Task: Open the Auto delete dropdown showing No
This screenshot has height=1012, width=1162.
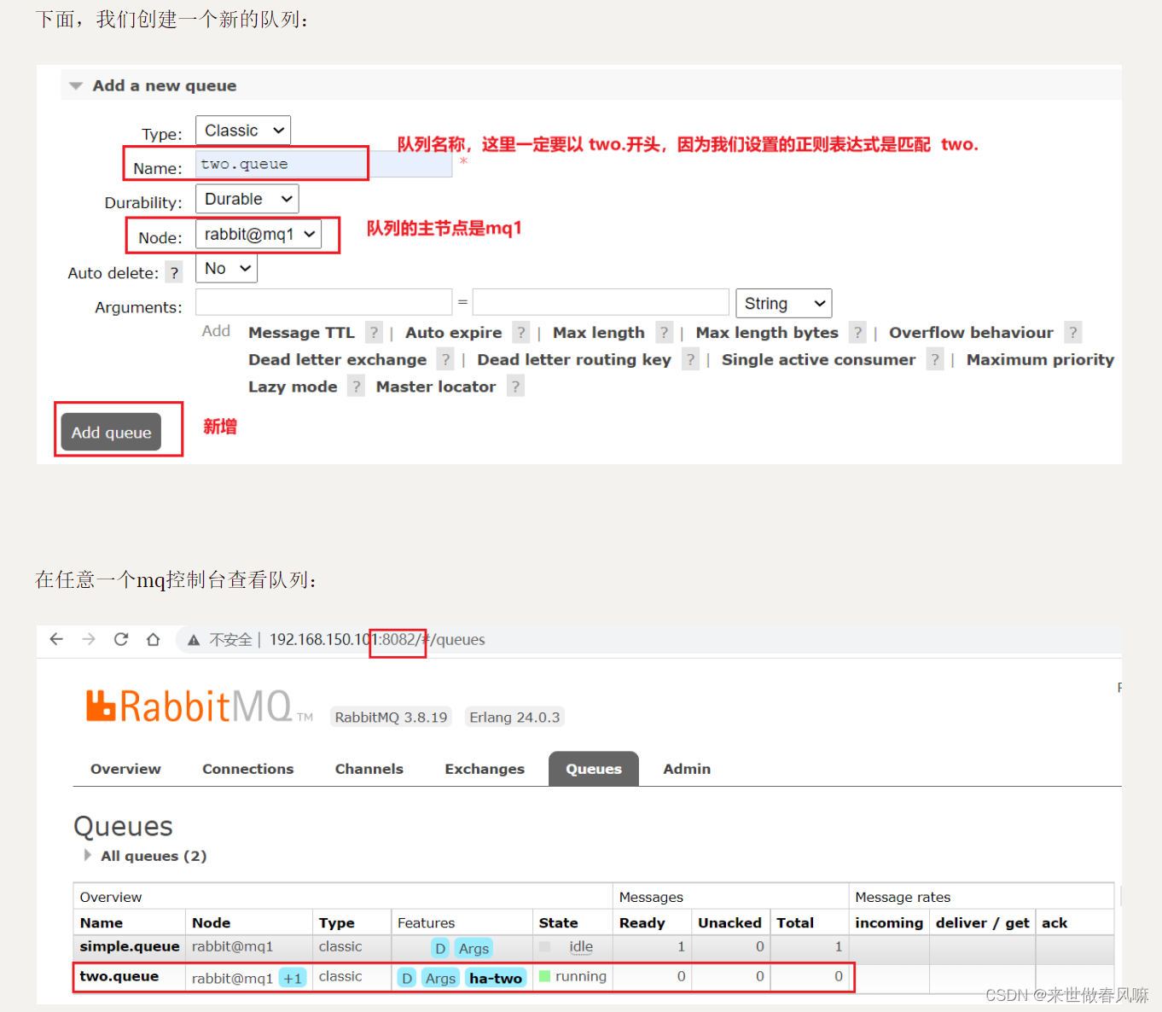Action: pos(226,268)
